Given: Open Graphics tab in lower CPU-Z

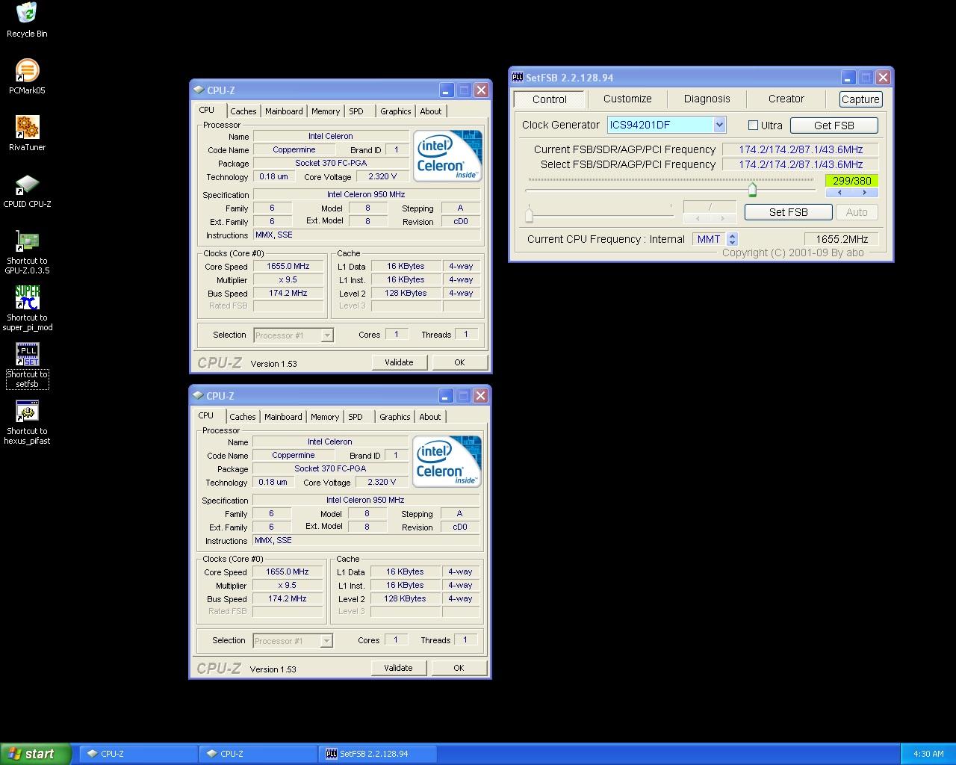Looking at the screenshot, I should (x=394, y=417).
